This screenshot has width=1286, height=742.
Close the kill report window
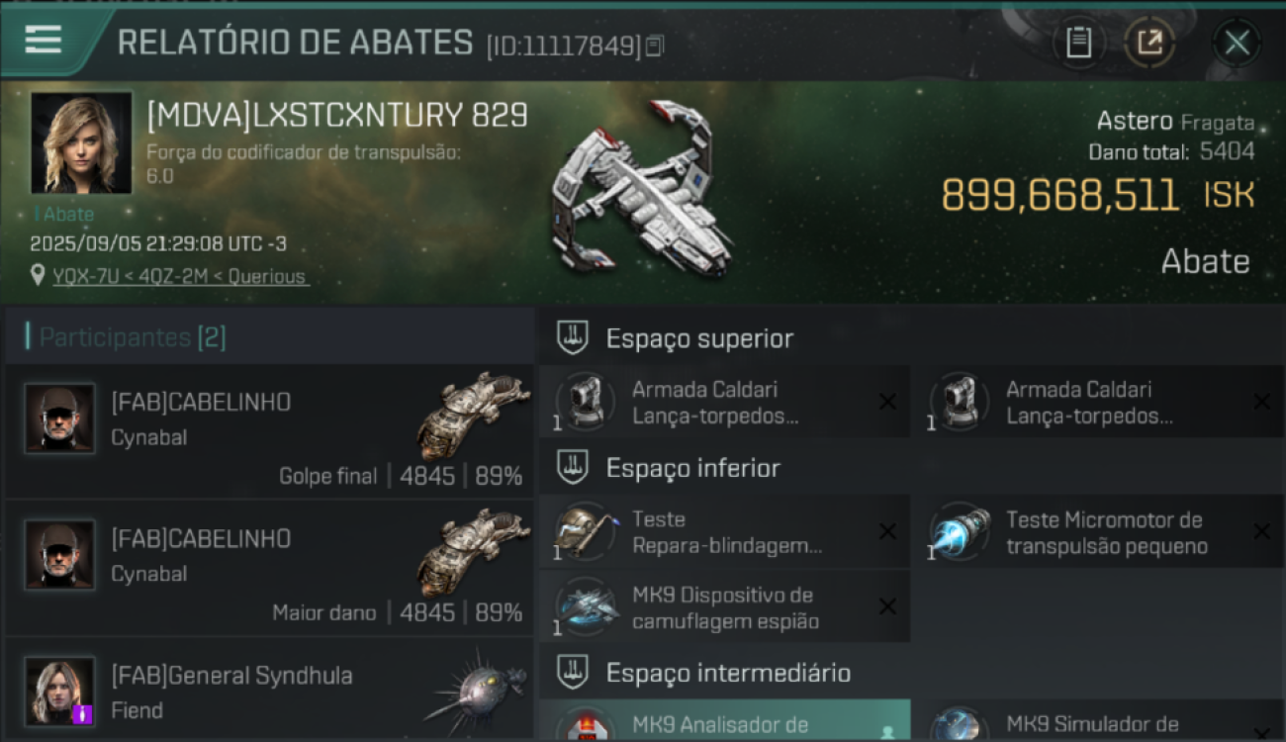tap(1237, 43)
